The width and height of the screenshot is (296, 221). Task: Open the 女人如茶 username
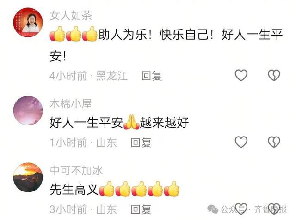click(x=71, y=15)
